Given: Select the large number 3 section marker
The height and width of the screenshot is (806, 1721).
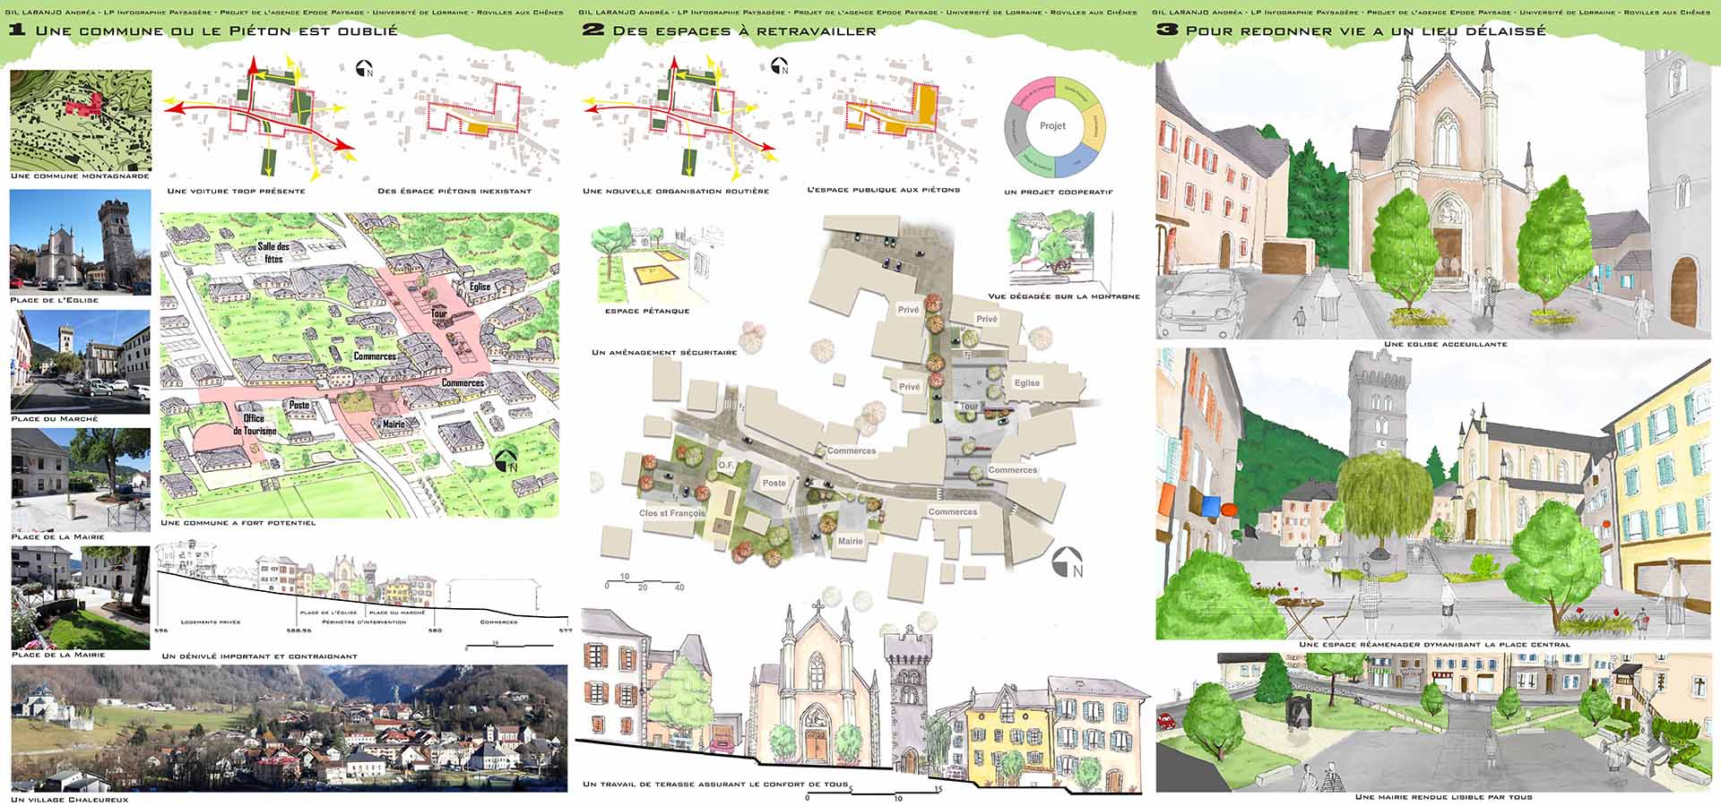Looking at the screenshot, I should click(1166, 30).
